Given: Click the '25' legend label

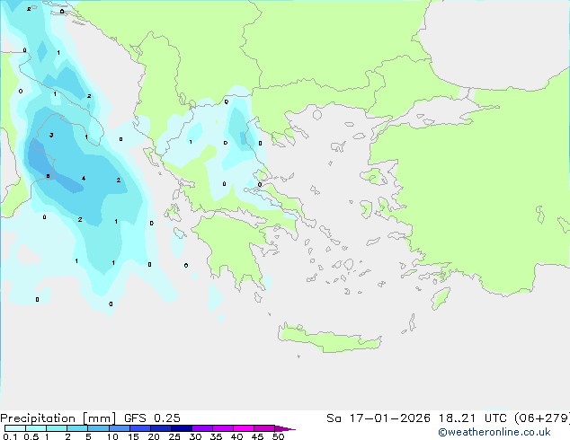Looking at the screenshot, I should (x=174, y=436).
